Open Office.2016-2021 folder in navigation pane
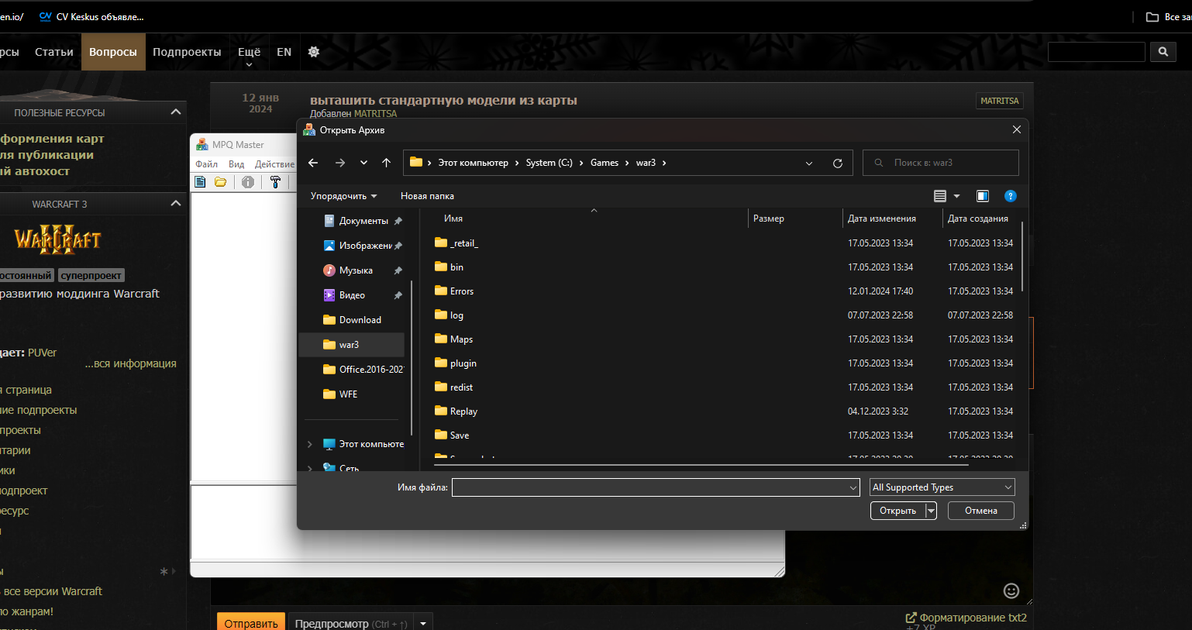This screenshot has height=630, width=1192. coord(363,370)
